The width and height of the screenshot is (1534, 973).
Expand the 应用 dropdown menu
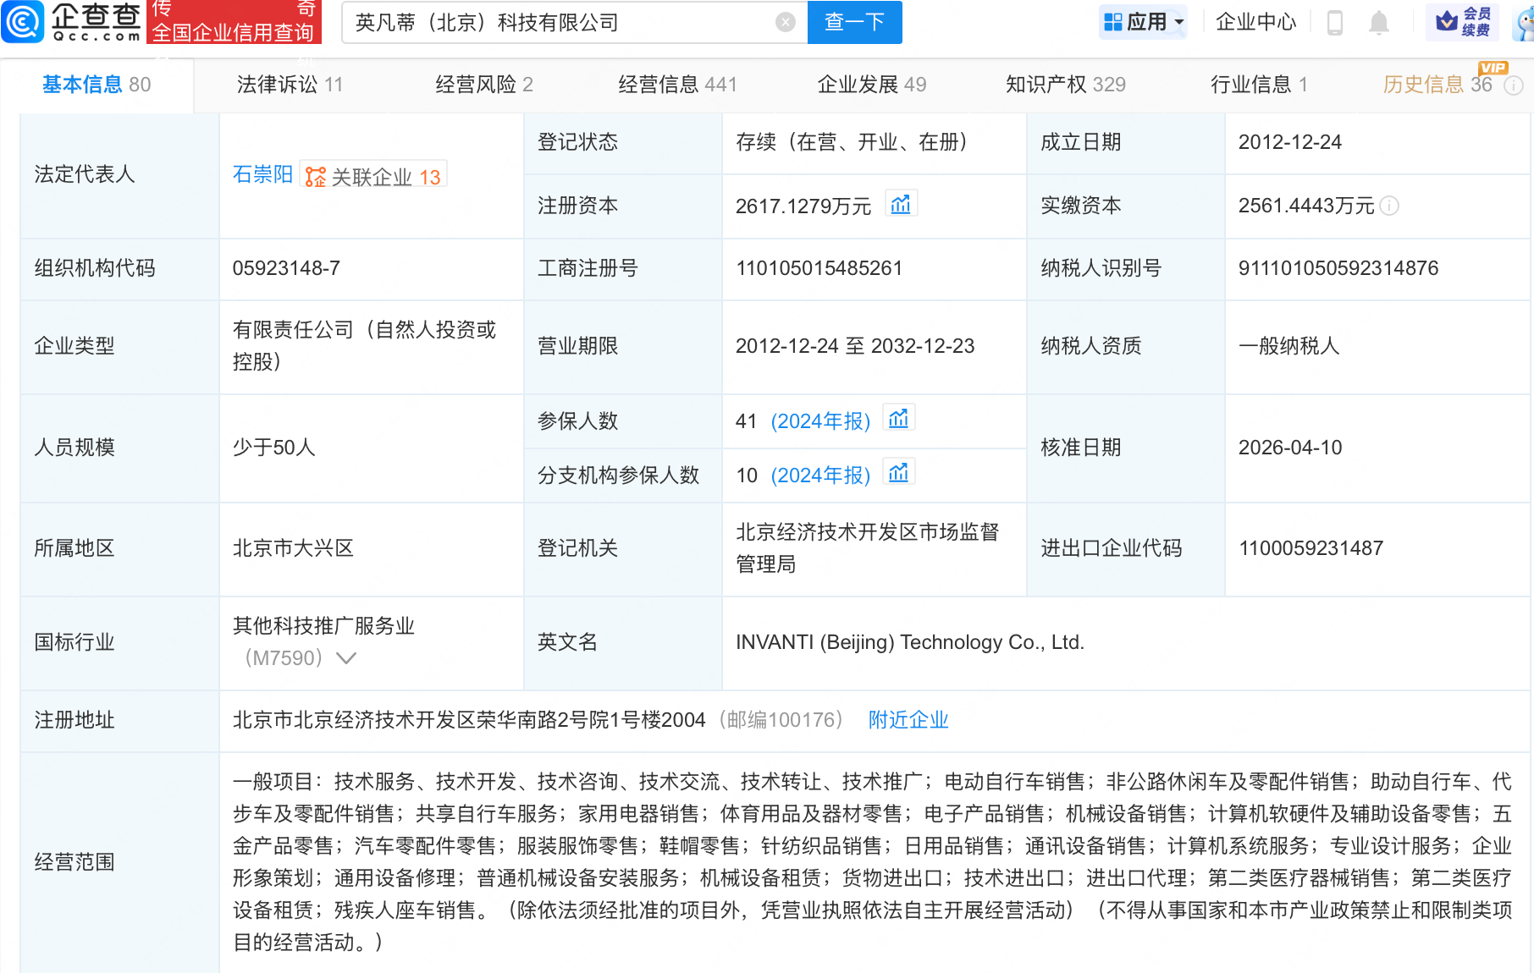[x=1144, y=23]
